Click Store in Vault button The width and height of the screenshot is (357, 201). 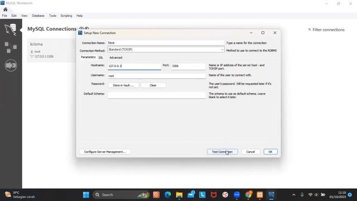pyautogui.click(x=123, y=85)
